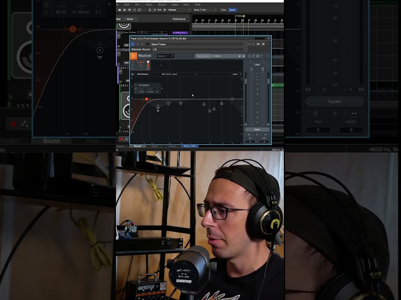
Task: Click the pencil edit name icon
Action: (172, 56)
